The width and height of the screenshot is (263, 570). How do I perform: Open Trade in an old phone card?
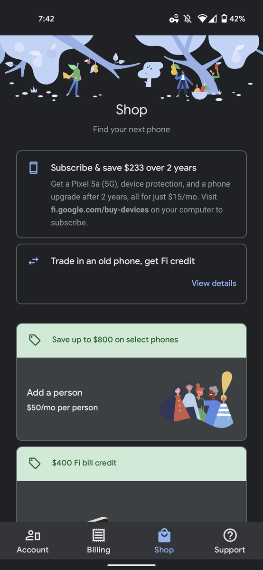(x=131, y=274)
